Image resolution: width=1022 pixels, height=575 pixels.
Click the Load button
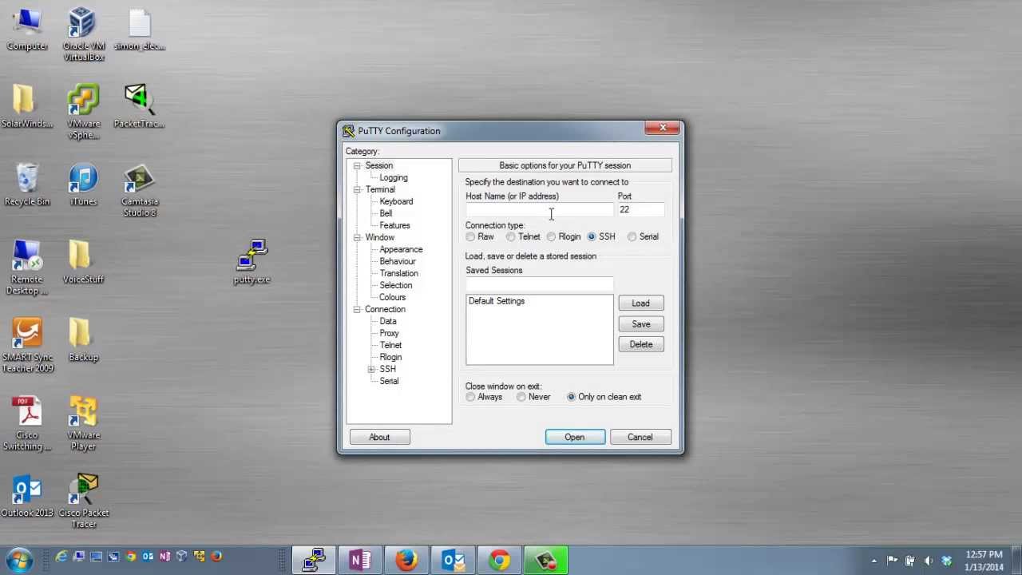(641, 303)
